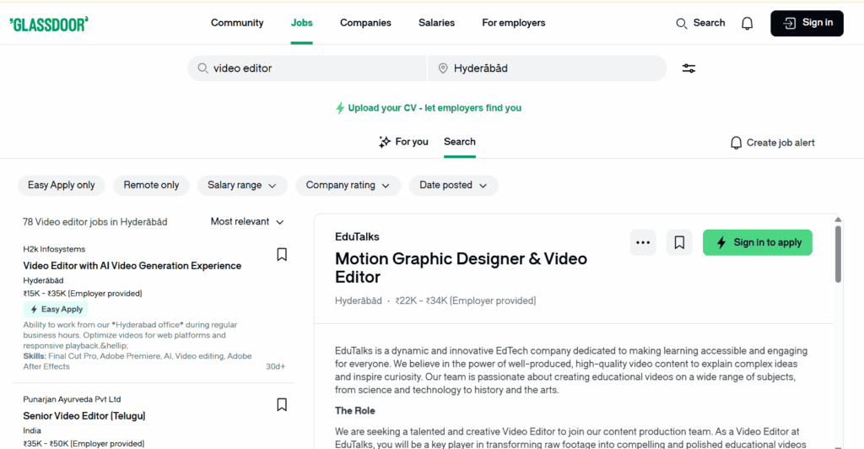
Task: Bookmark the Senior Video Editor (Telugu) job
Action: pyautogui.click(x=282, y=404)
